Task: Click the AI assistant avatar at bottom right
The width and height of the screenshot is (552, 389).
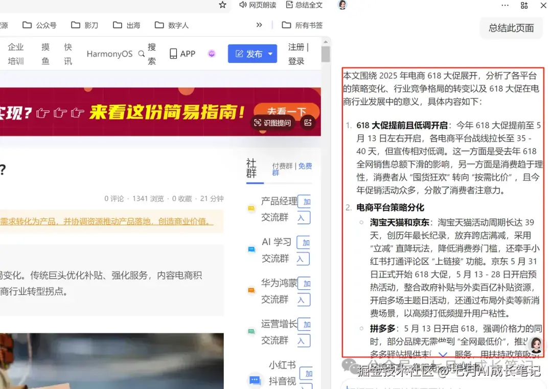Action: [x=536, y=346]
